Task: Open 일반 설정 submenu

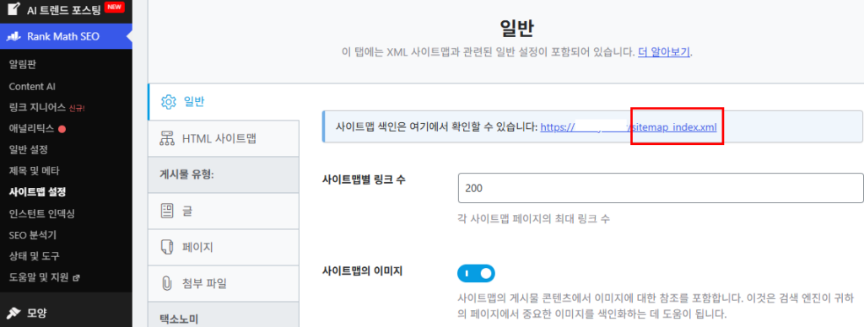Action: click(x=28, y=150)
